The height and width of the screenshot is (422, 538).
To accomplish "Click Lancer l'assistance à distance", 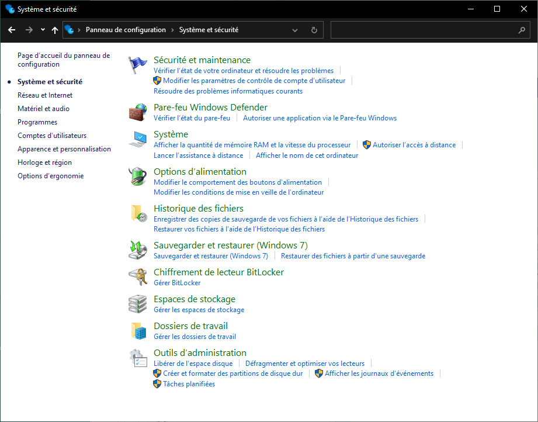I will pos(199,155).
